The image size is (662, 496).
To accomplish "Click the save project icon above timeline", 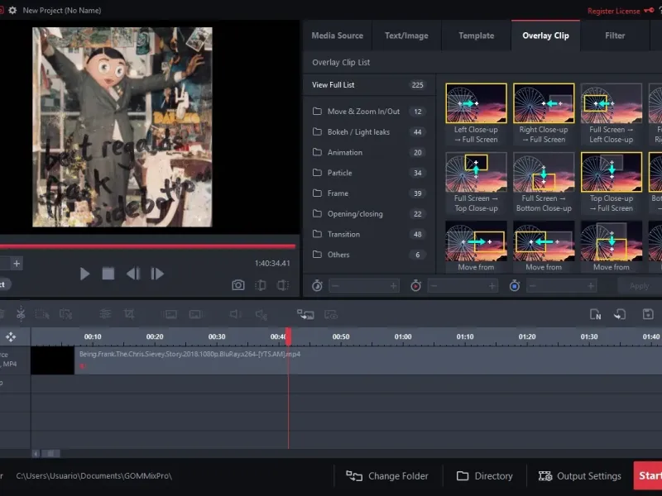I will (x=648, y=314).
